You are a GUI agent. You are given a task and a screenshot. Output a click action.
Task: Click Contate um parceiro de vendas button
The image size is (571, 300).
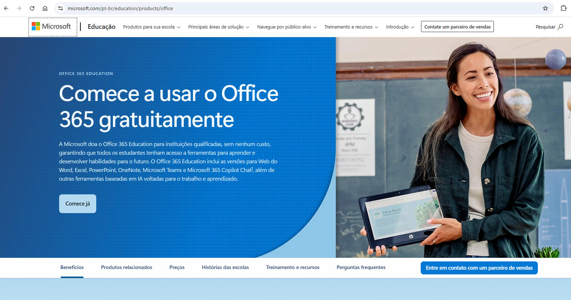[x=457, y=27]
